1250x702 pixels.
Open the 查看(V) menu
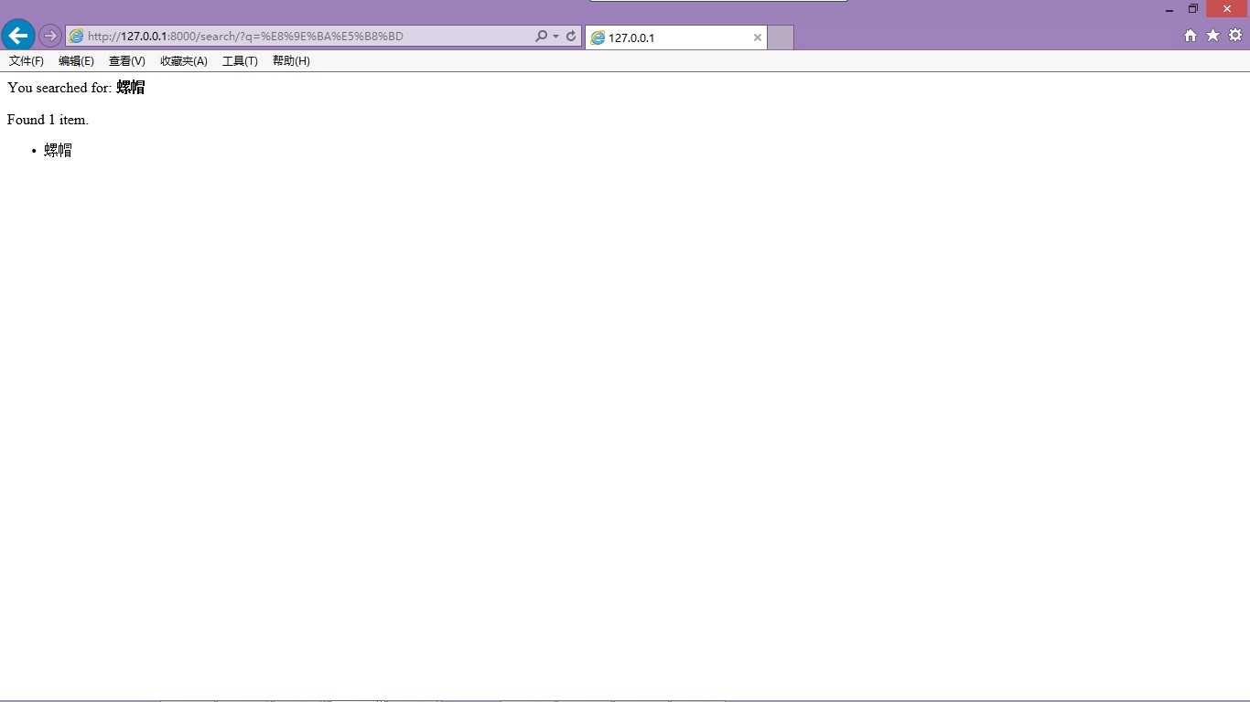point(127,61)
